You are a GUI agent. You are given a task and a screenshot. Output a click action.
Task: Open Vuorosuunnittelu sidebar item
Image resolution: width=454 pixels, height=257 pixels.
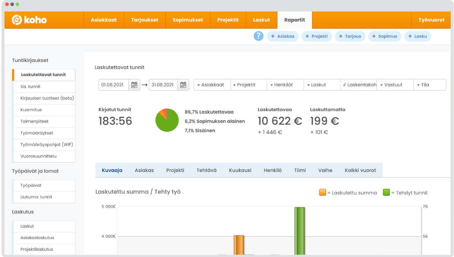[x=44, y=156]
